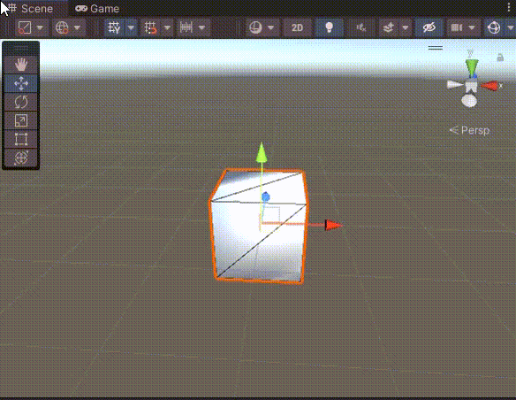The image size is (516, 400).
Task: Click the draw mode shading sphere icon
Action: pos(255,27)
